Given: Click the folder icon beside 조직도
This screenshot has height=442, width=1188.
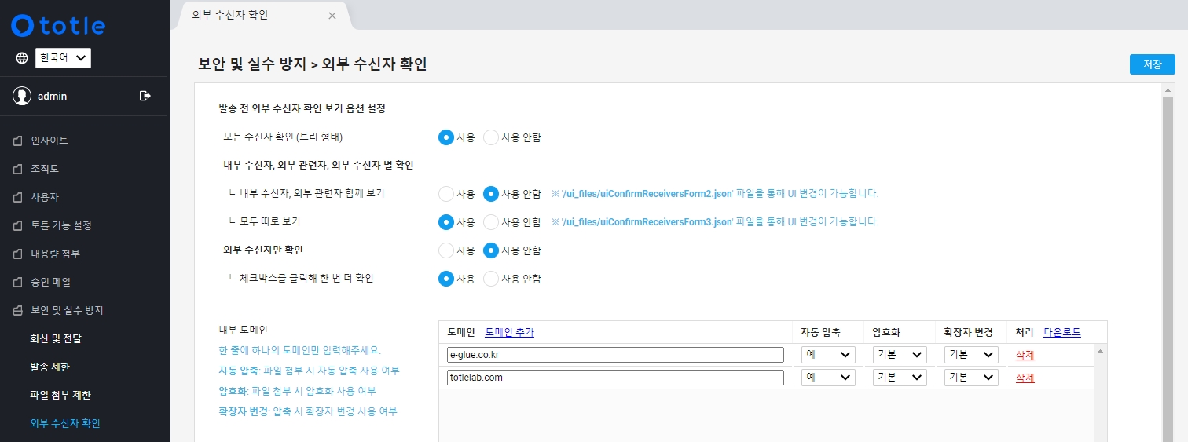Looking at the screenshot, I should point(18,169).
